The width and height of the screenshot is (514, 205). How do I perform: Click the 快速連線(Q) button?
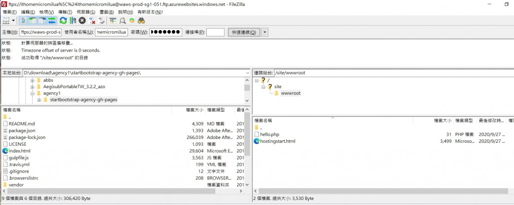[244, 32]
